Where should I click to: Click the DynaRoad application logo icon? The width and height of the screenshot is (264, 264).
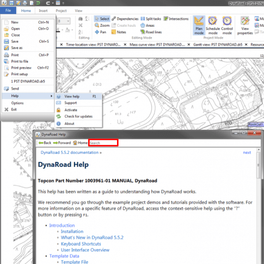pos(4,3)
